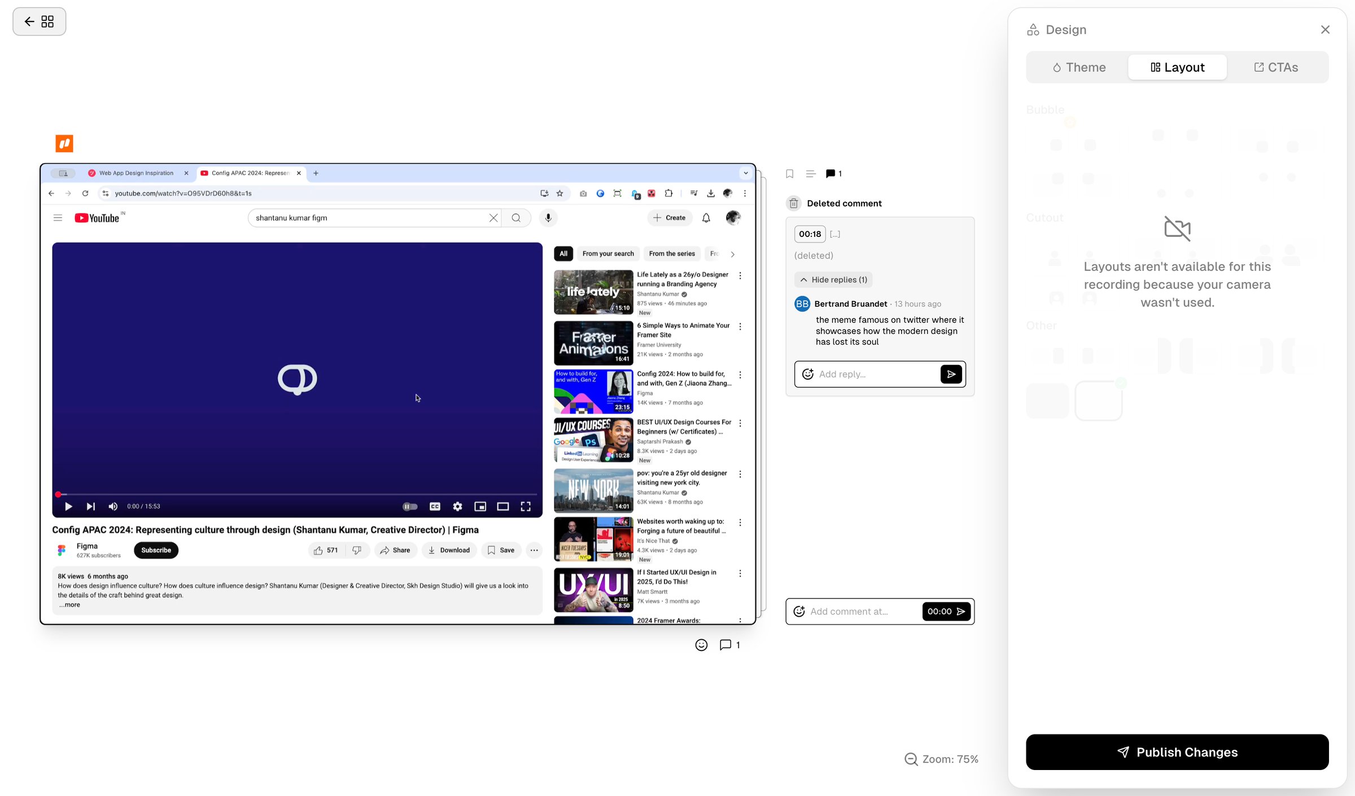Viewport: 1355px width, 796px height.
Task: Open emoji picker in the reply box
Action: 808,374
